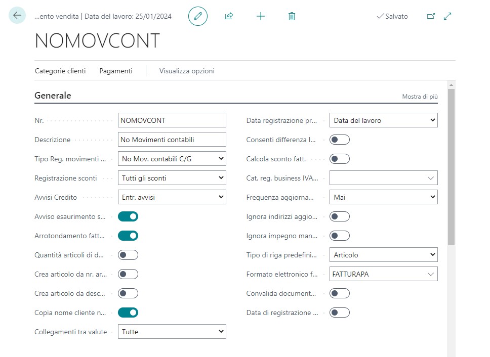Open the Pagamenti menu
The image size is (490, 357).
(x=116, y=71)
